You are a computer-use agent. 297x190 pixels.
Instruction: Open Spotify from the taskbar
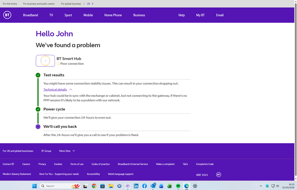178,186
